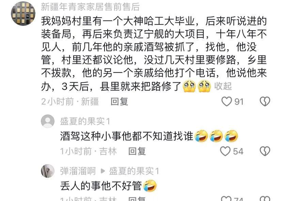Reply to 盛夏的果实1's comment
282x201 pixels.
137,151
